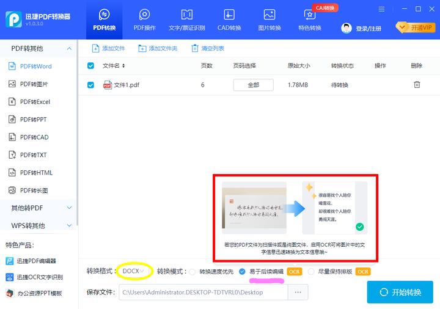Open 办公资源PPT模板 featured product
Image resolution: width=440 pixels, height=309 pixels.
34,293
